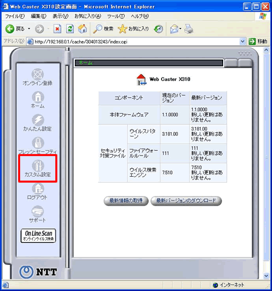Click the 最新バージョン column header
Screen dimensions: 272x291
(208, 98)
